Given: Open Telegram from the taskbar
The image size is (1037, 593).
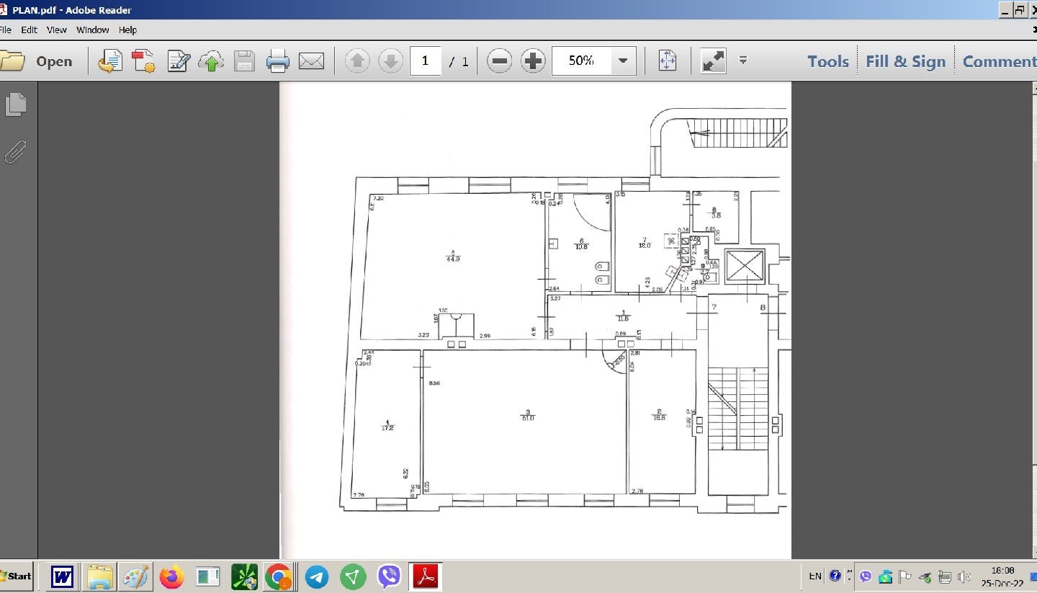Looking at the screenshot, I should (317, 576).
